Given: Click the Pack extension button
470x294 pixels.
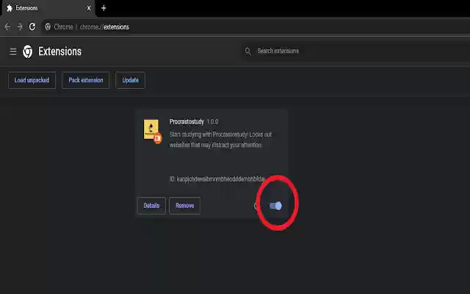Looking at the screenshot, I should coord(86,80).
